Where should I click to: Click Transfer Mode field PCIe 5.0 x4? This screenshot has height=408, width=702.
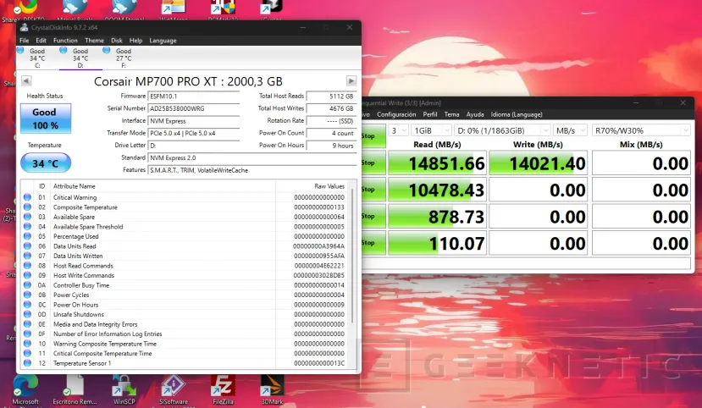click(193, 133)
